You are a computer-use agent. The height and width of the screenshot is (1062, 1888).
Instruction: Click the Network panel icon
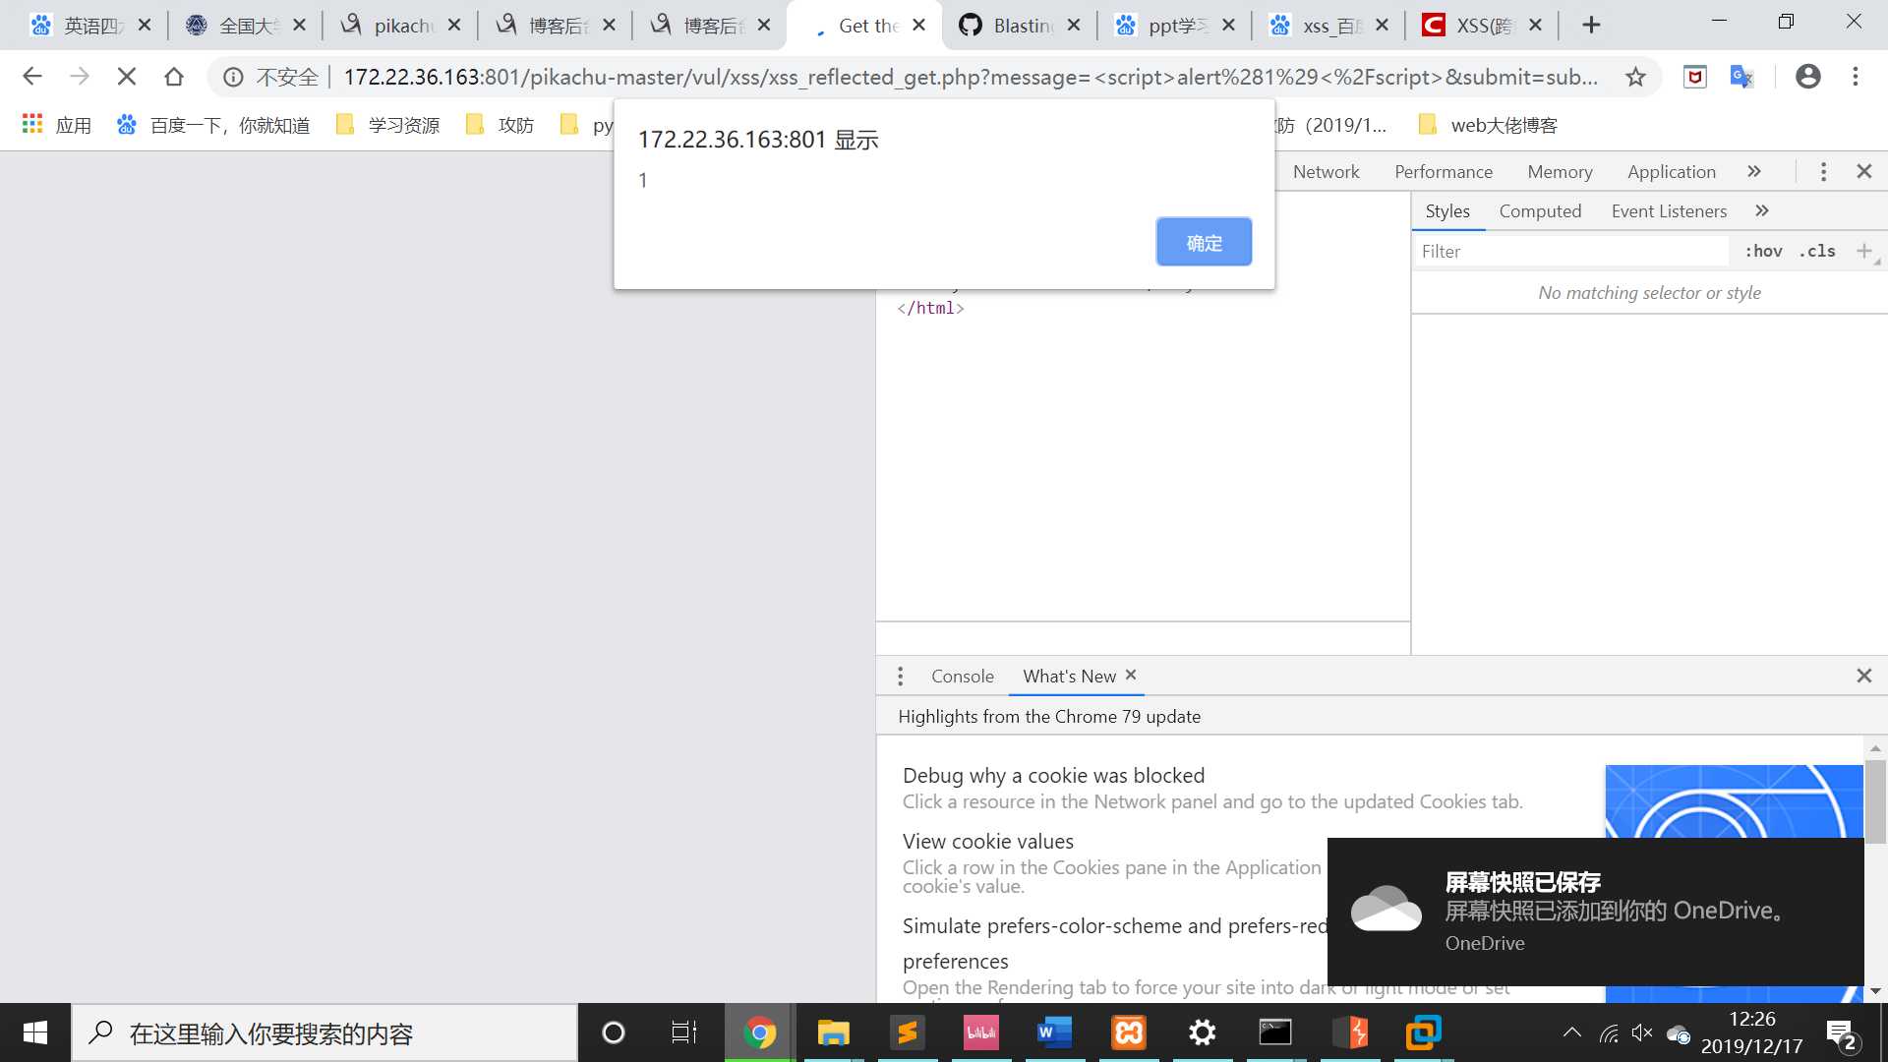click(x=1327, y=170)
